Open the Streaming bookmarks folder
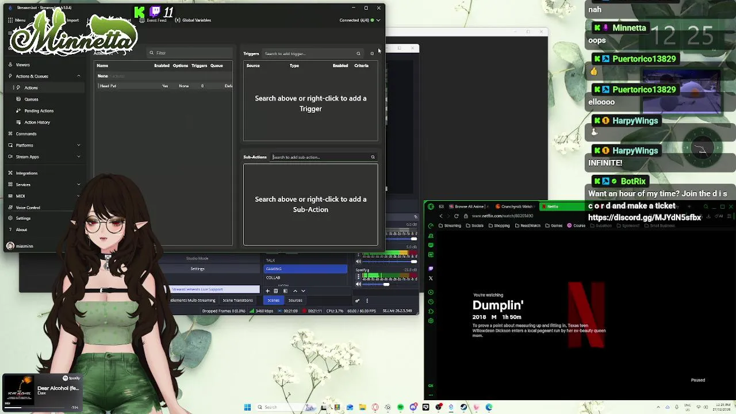The image size is (736, 414). [450, 225]
